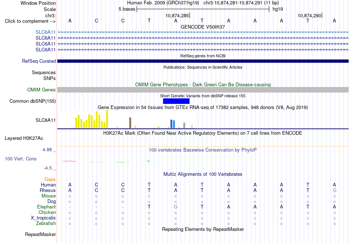Click the '5 bases' scale bar text
Viewport: 349px width, 243px height.
127,9
